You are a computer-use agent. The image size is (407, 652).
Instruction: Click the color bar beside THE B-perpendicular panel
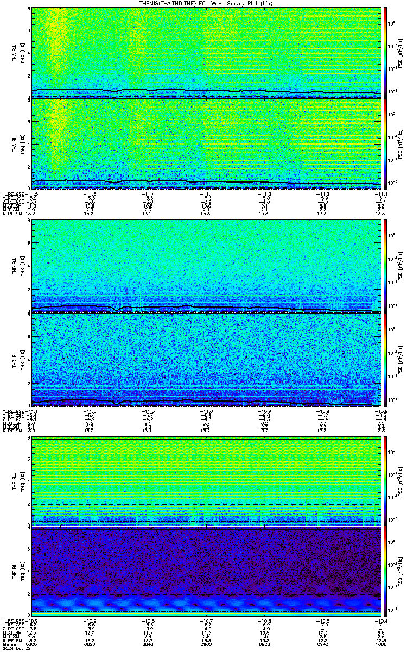coord(385,481)
